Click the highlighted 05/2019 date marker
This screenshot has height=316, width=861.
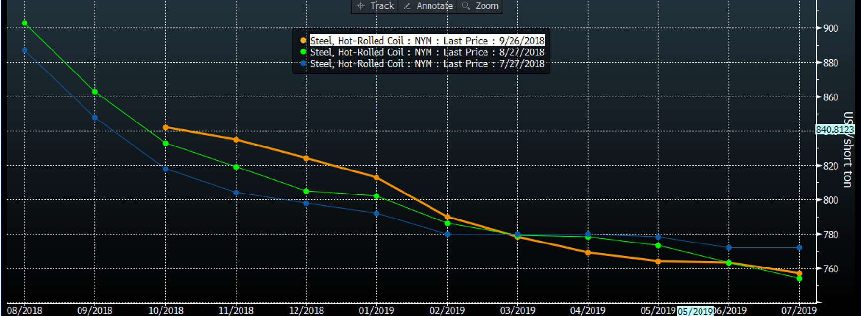point(695,311)
